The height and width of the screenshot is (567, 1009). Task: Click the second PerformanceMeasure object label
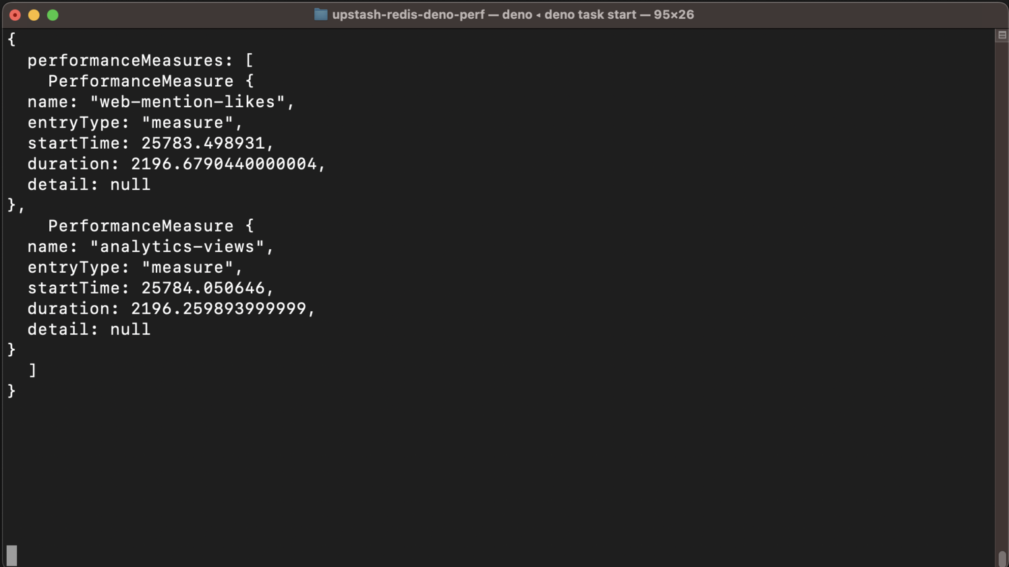pos(140,226)
